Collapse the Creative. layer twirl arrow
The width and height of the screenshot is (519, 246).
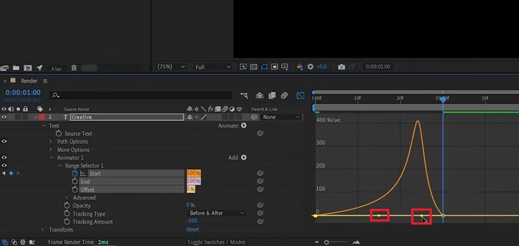(35, 117)
